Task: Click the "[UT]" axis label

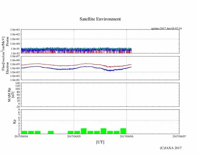Action: [x=100, y=142]
